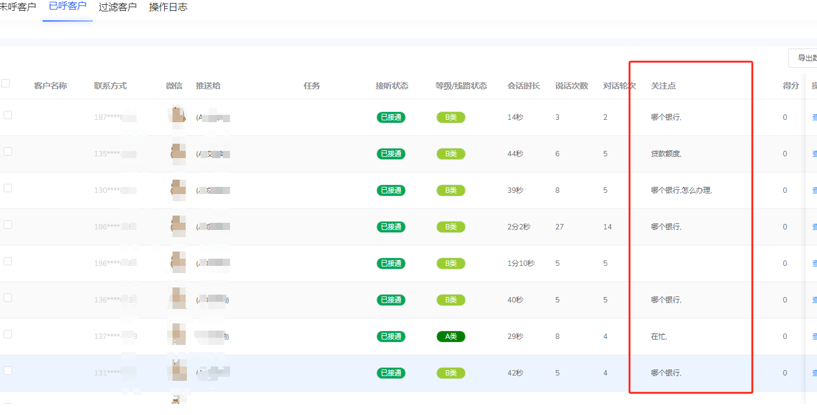This screenshot has height=415, width=817.
Task: Open the WeChat avatar in the 135**** row
Action: pyautogui.click(x=177, y=154)
